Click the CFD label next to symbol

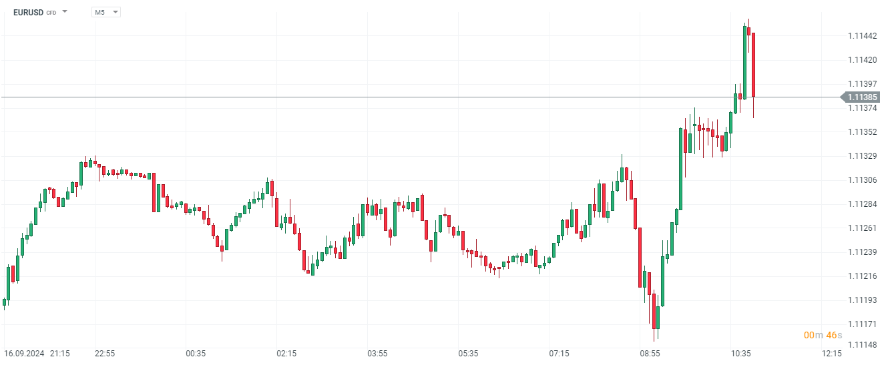coord(51,13)
